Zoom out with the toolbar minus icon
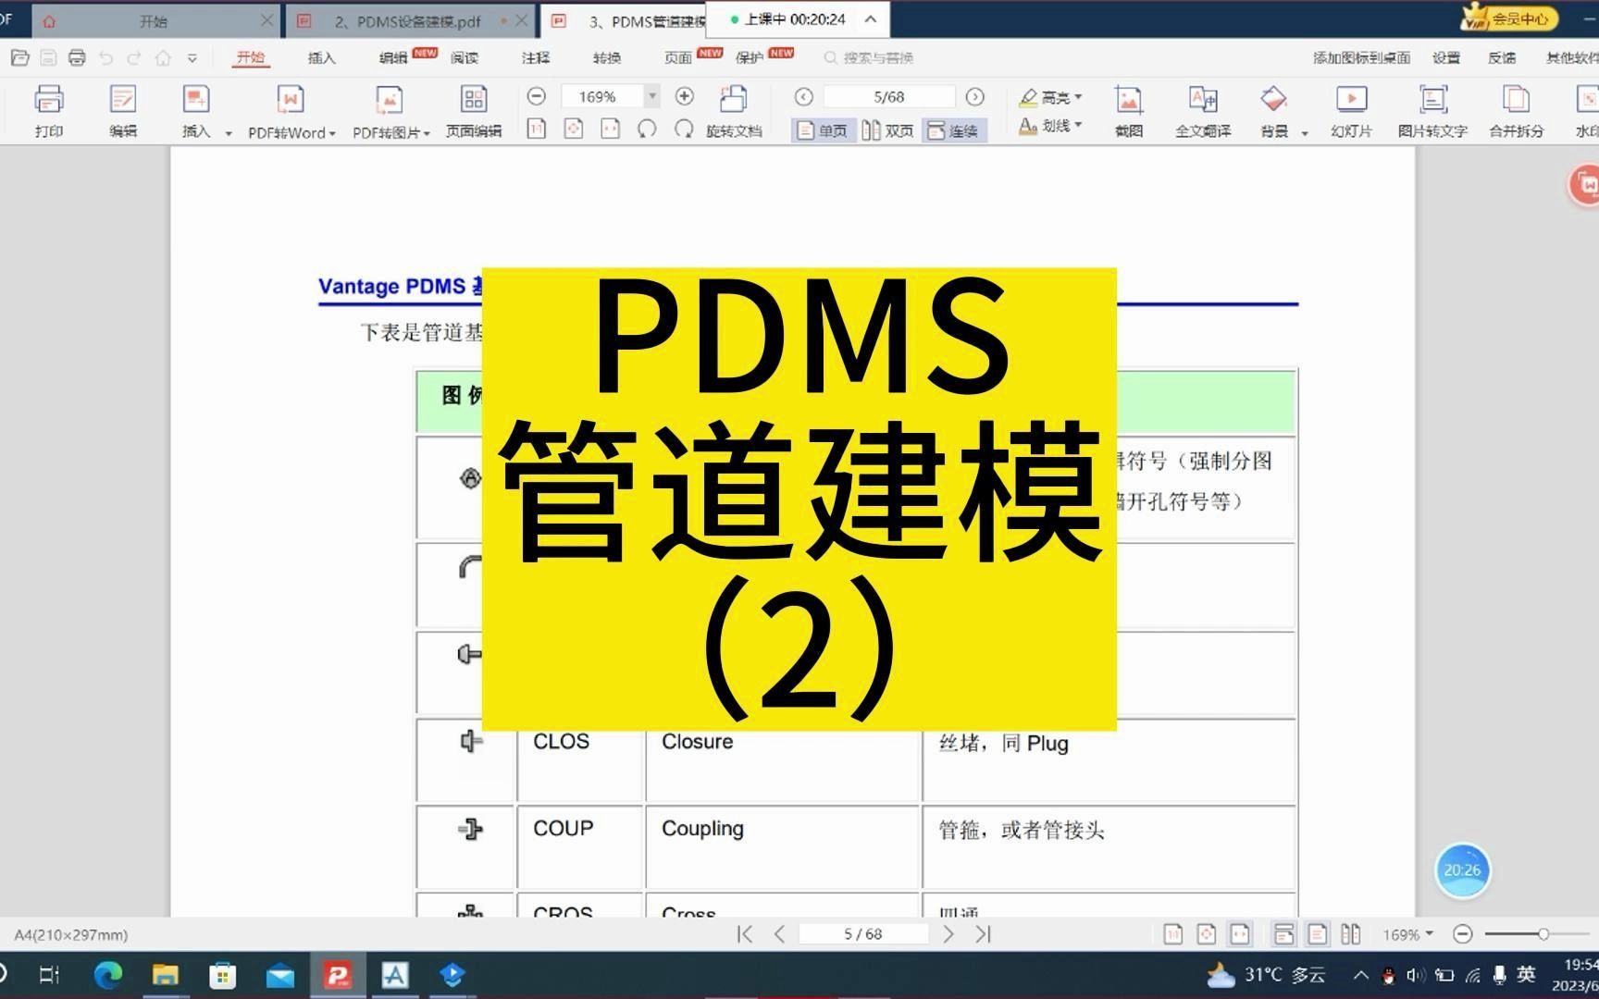 pyautogui.click(x=536, y=96)
